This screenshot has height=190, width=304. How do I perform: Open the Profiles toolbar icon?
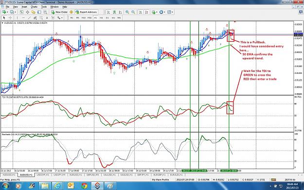[12, 12]
